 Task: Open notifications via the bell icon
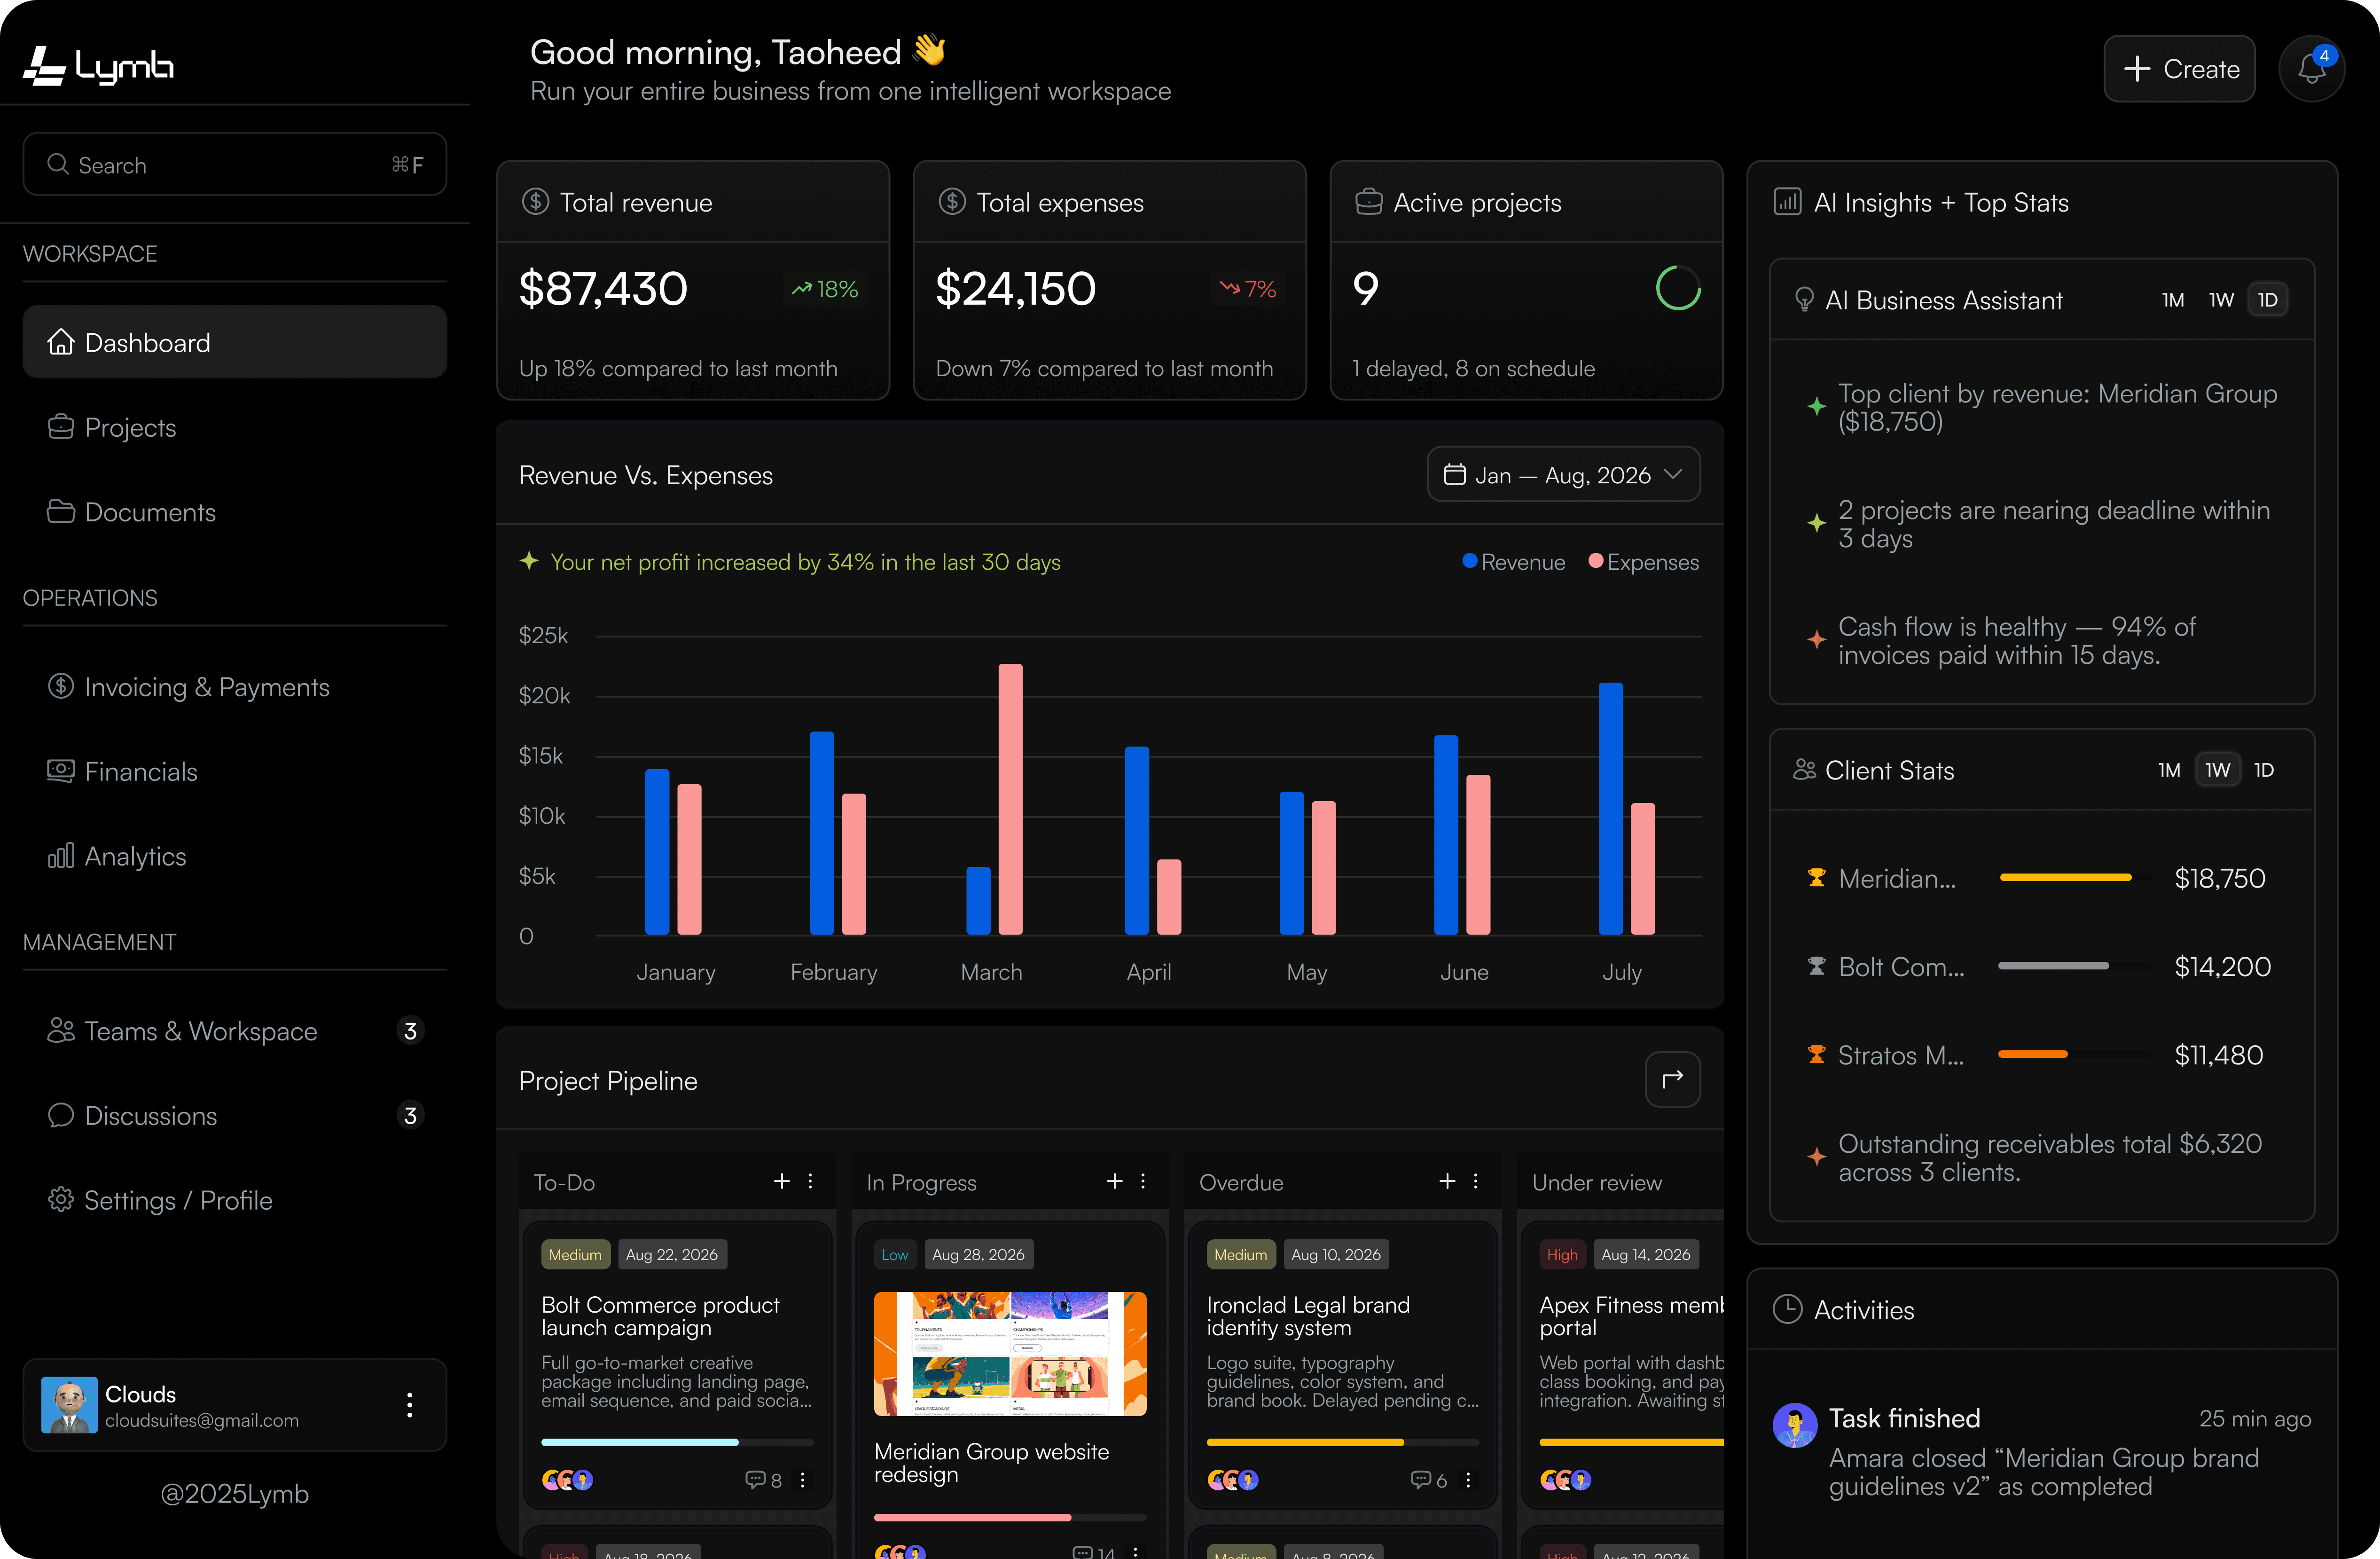(x=2311, y=69)
